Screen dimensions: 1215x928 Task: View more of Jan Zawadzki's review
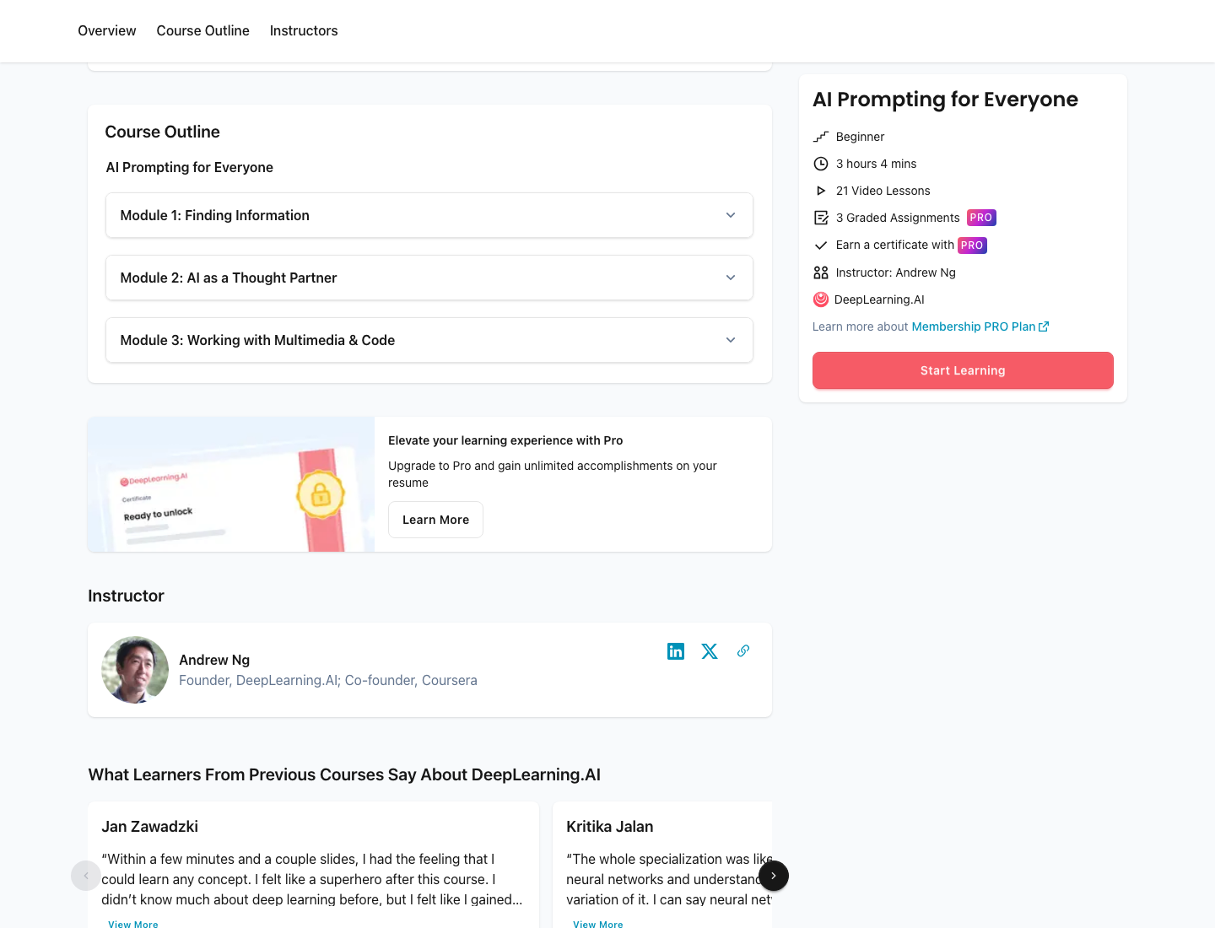pos(133,924)
